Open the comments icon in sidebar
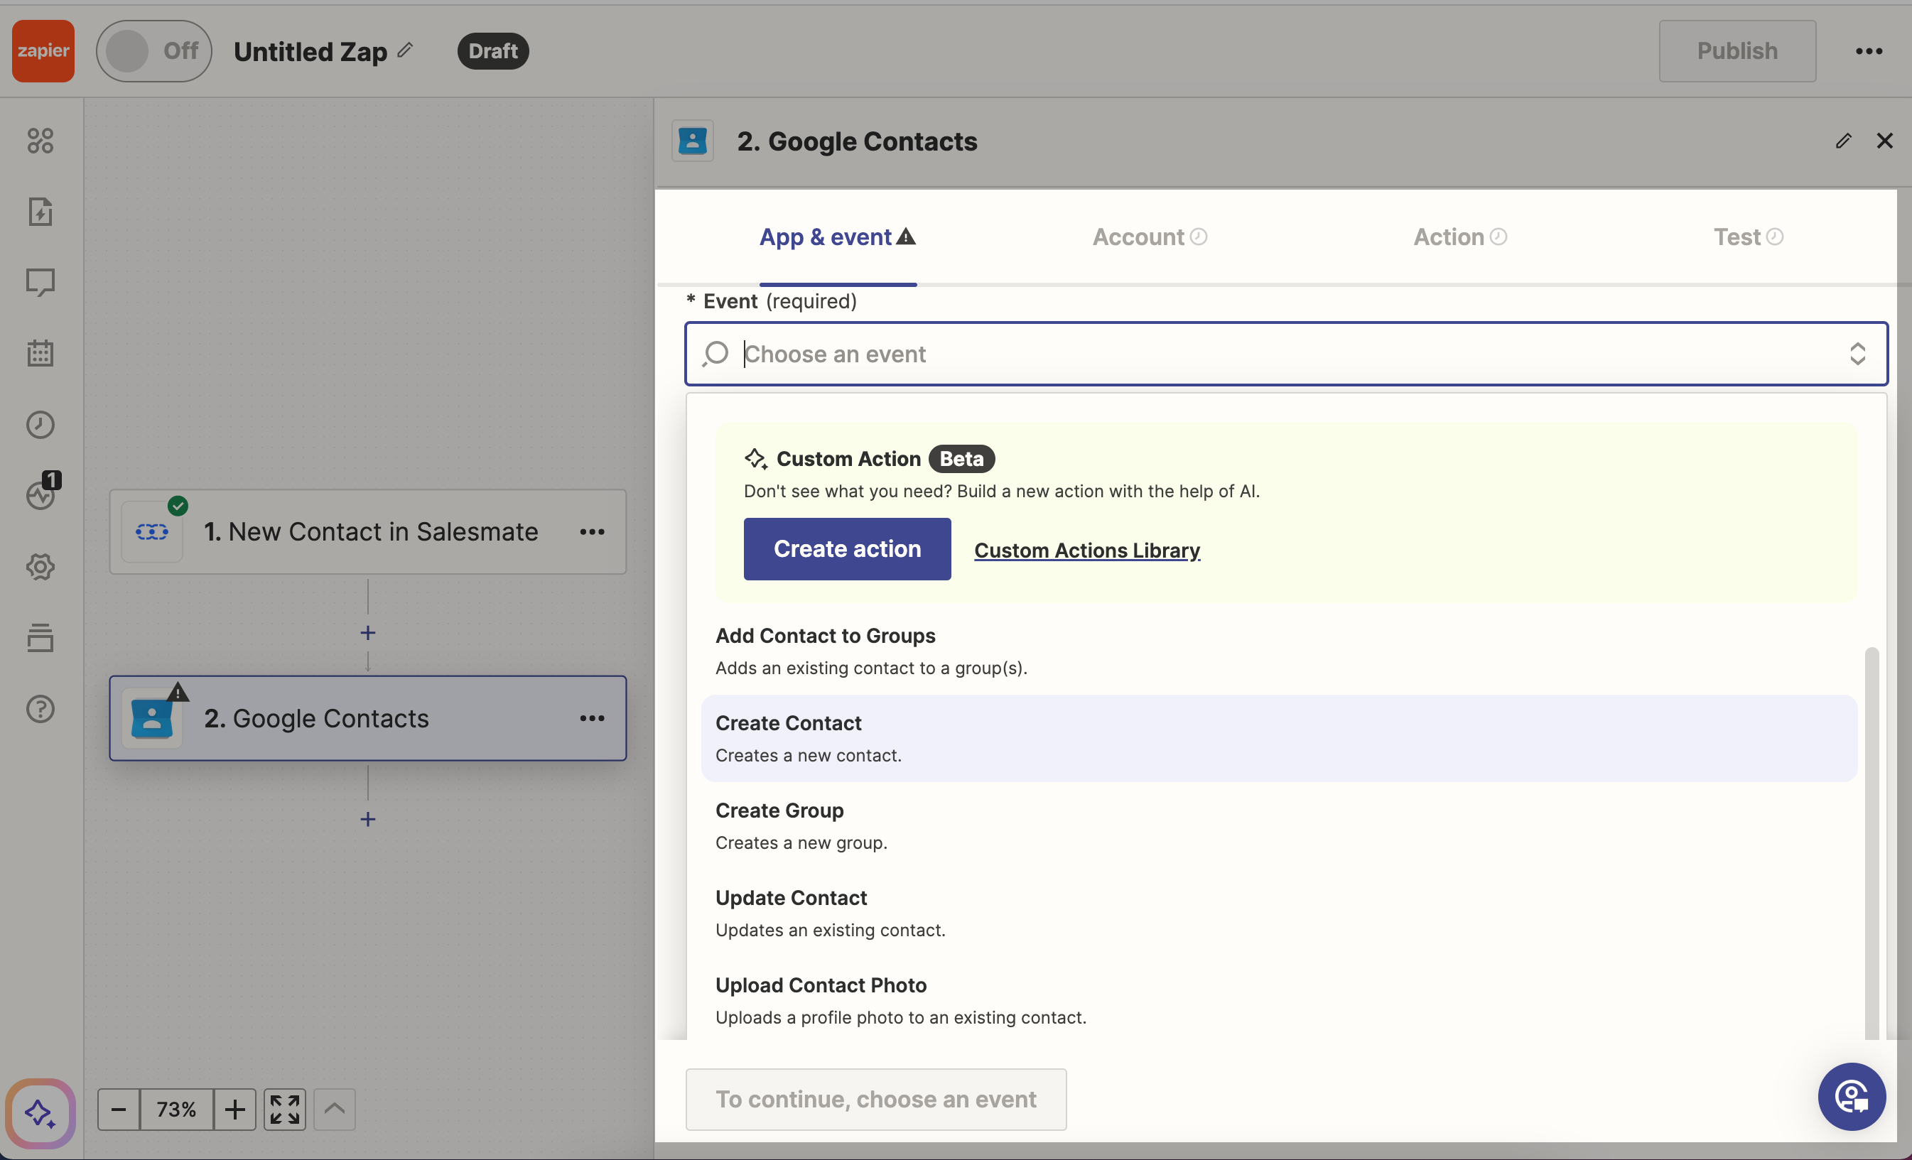Image resolution: width=1912 pixels, height=1160 pixels. coord(40,283)
